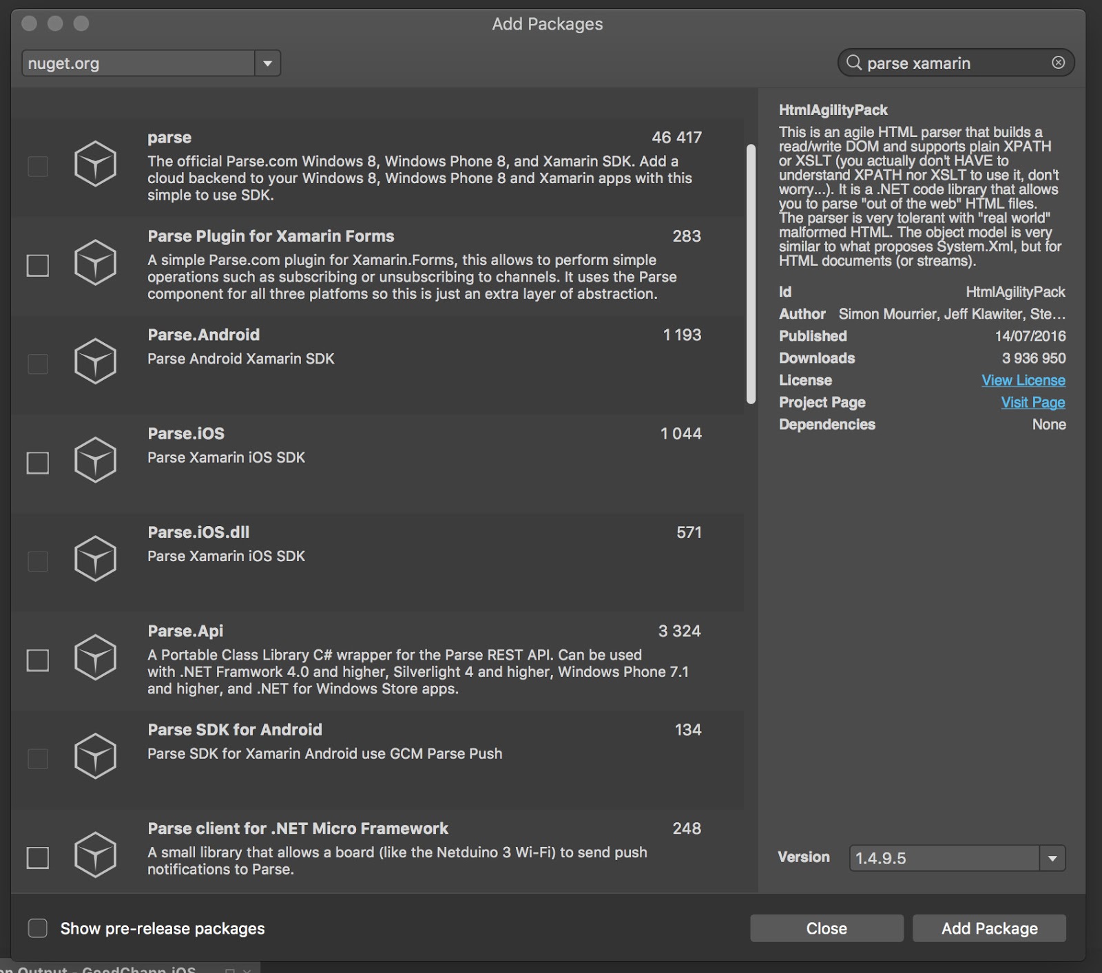Open the nuget.org source dropdown arrow

(x=267, y=63)
